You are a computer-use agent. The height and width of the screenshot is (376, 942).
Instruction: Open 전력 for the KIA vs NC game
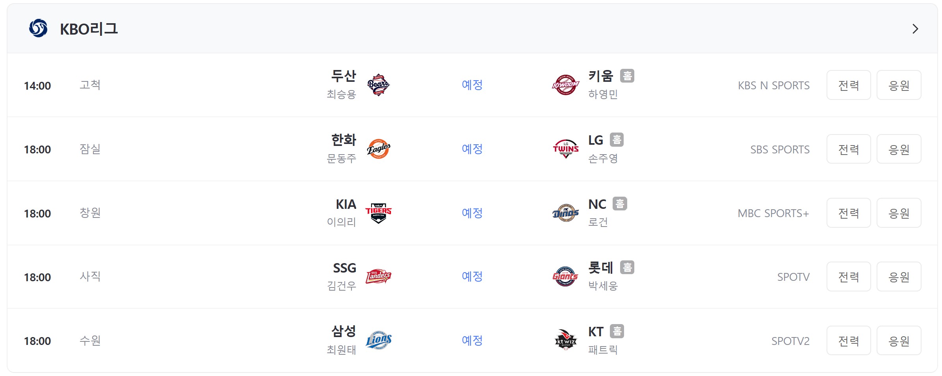click(x=849, y=213)
